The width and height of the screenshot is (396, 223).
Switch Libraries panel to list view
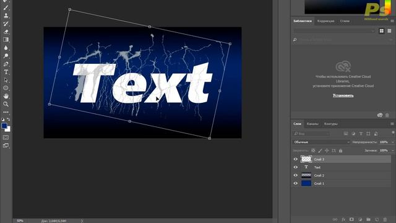pos(389,31)
